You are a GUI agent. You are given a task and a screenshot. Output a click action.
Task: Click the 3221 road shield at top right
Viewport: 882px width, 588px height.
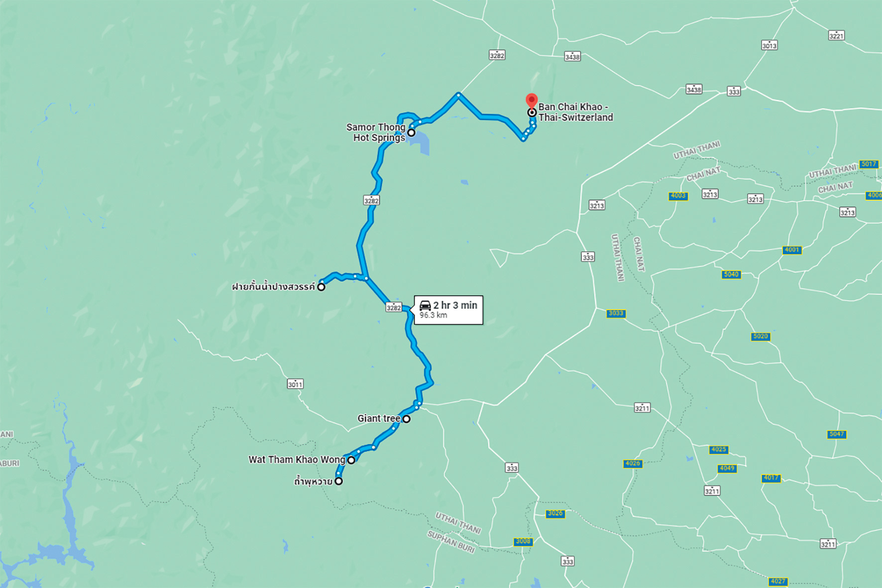(836, 35)
